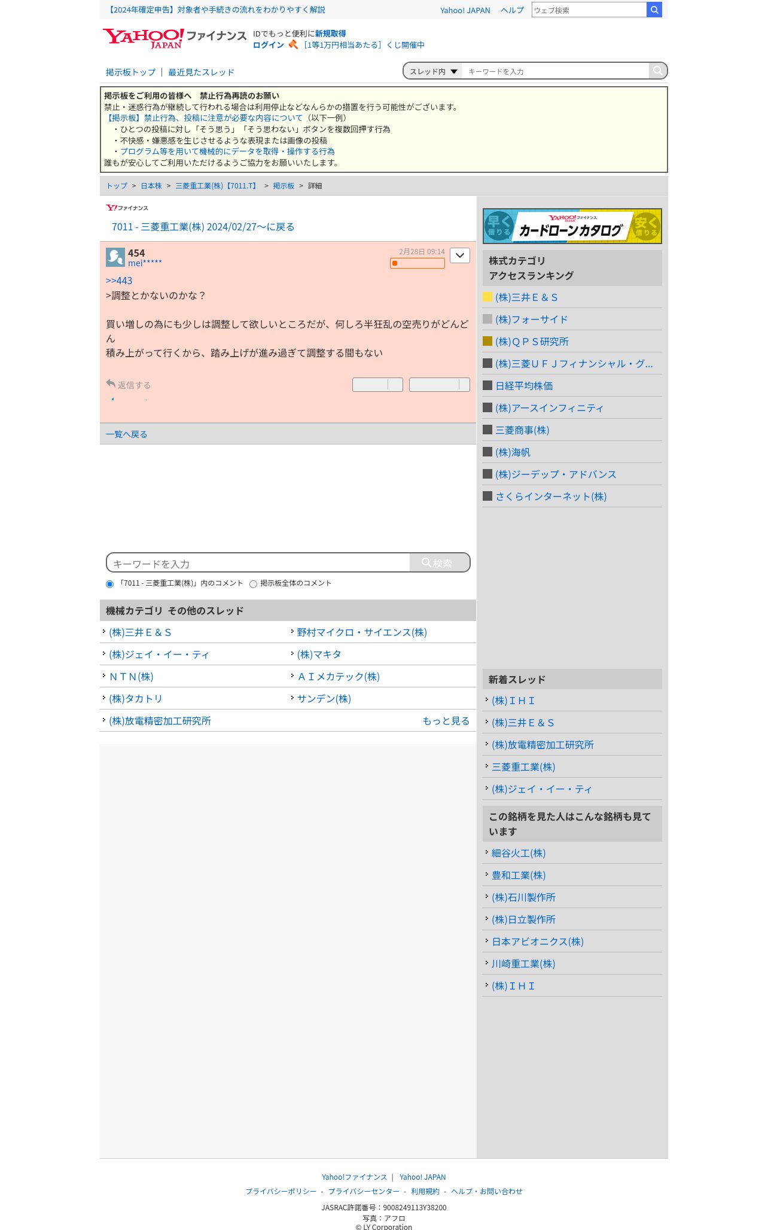Click the reply arrow 返信する
The image size is (768, 1230).
point(129,385)
